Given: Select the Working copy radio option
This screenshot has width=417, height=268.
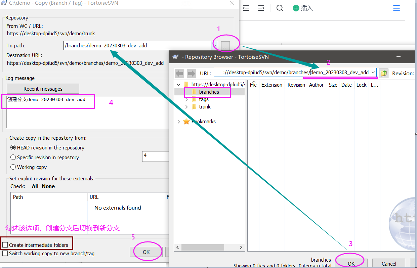Looking at the screenshot, I should [29, 167].
